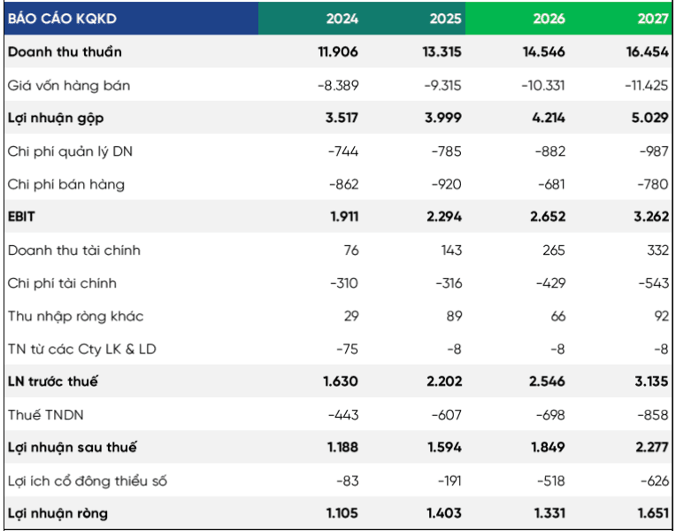The width and height of the screenshot is (676, 531).
Task: Click the minority interest value -626
Action: pos(655,481)
